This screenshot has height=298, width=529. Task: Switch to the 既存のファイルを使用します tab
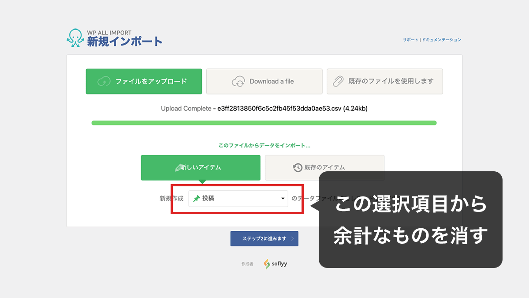[384, 81]
